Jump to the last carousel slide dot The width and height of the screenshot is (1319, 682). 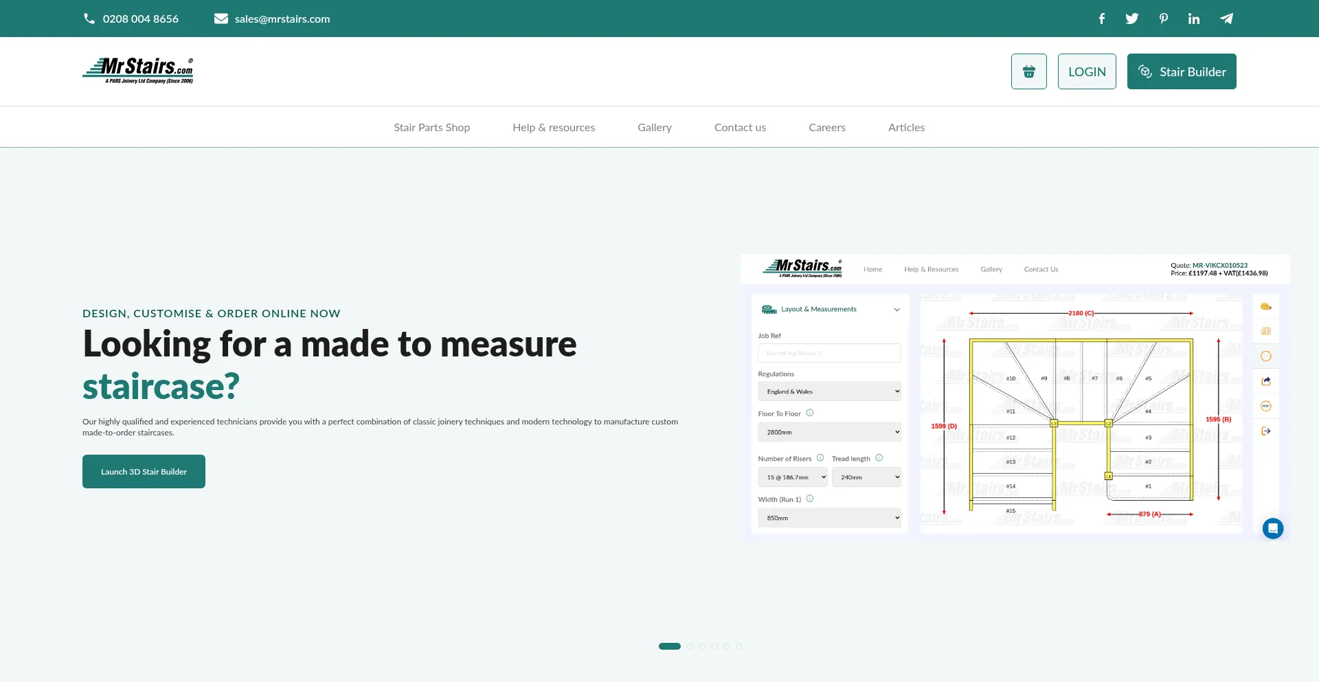click(739, 646)
